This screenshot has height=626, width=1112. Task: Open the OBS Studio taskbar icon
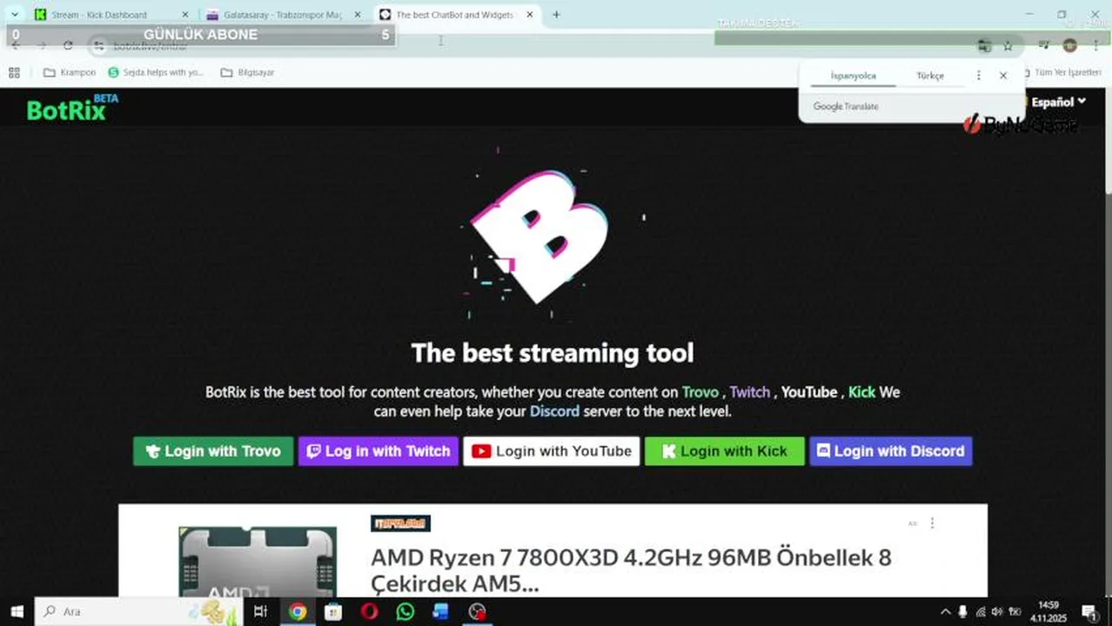tap(477, 611)
